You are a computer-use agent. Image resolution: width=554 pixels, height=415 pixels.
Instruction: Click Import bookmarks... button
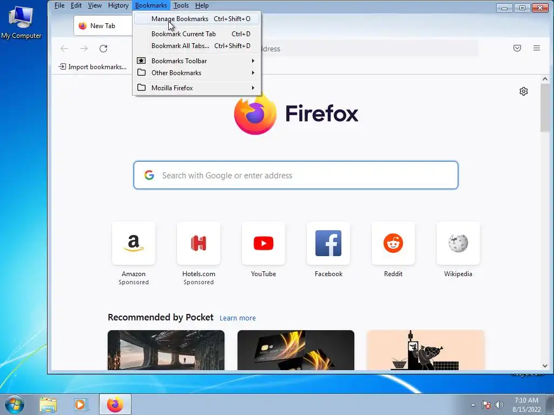click(93, 66)
